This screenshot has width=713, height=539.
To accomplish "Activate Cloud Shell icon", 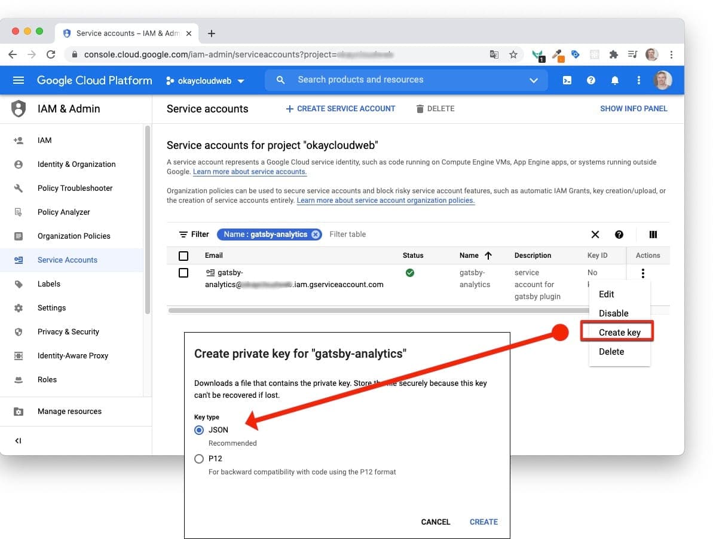I will (567, 81).
